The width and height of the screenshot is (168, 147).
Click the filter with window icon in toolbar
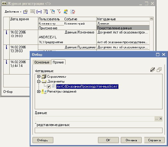point(52,12)
